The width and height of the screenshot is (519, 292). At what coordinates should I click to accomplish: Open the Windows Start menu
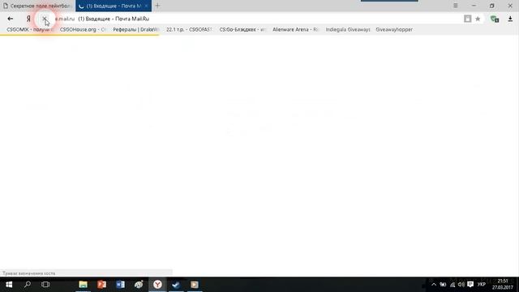(x=9, y=285)
